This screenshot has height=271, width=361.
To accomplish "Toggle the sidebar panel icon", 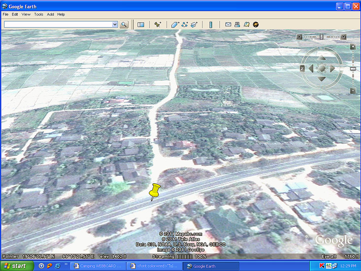I will click(x=141, y=24).
